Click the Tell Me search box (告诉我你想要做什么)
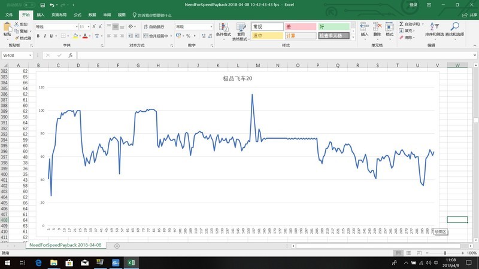Image resolution: width=479 pixels, height=269 pixels. [x=152, y=15]
